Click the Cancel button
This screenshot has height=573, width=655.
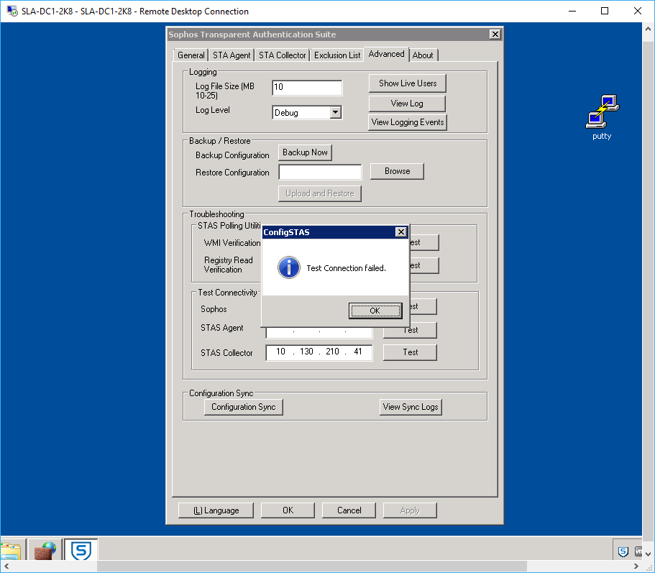tap(349, 510)
